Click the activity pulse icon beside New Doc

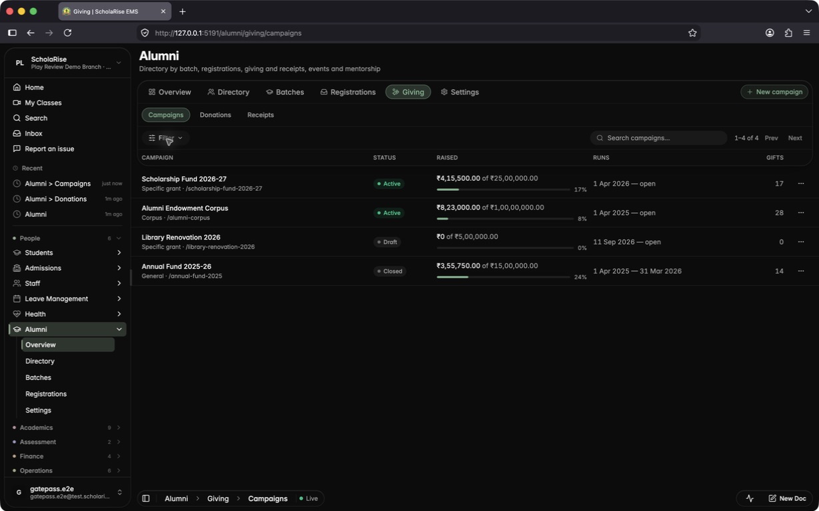coord(750,498)
